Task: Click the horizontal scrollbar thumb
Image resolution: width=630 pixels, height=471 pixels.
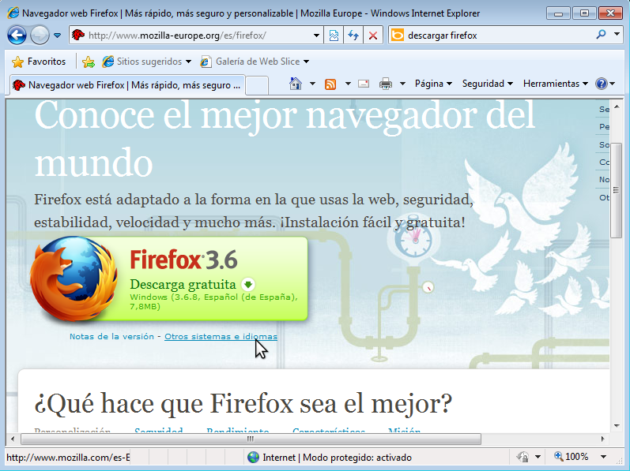Action: click(x=251, y=439)
